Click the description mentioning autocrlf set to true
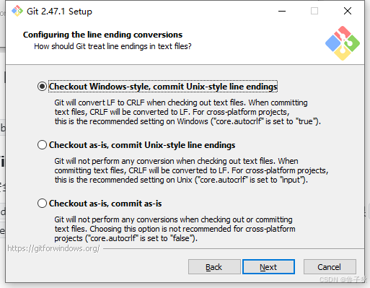Image resolution: width=370 pixels, height=288 pixels. coord(188,112)
